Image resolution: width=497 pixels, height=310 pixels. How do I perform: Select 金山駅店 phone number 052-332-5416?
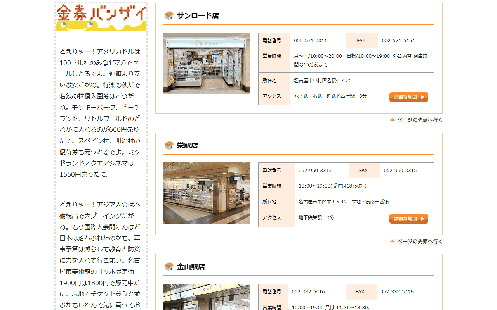[x=308, y=292]
